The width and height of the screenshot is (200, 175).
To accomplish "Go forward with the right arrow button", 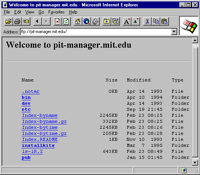I will click(x=46, y=21).
